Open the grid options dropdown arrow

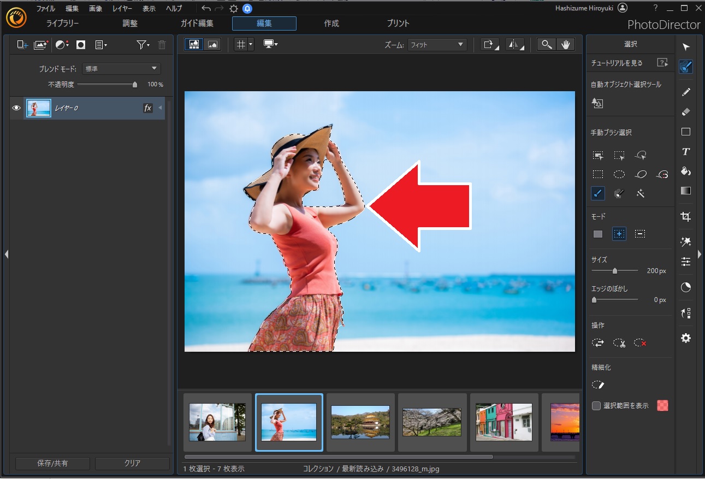[x=251, y=45]
